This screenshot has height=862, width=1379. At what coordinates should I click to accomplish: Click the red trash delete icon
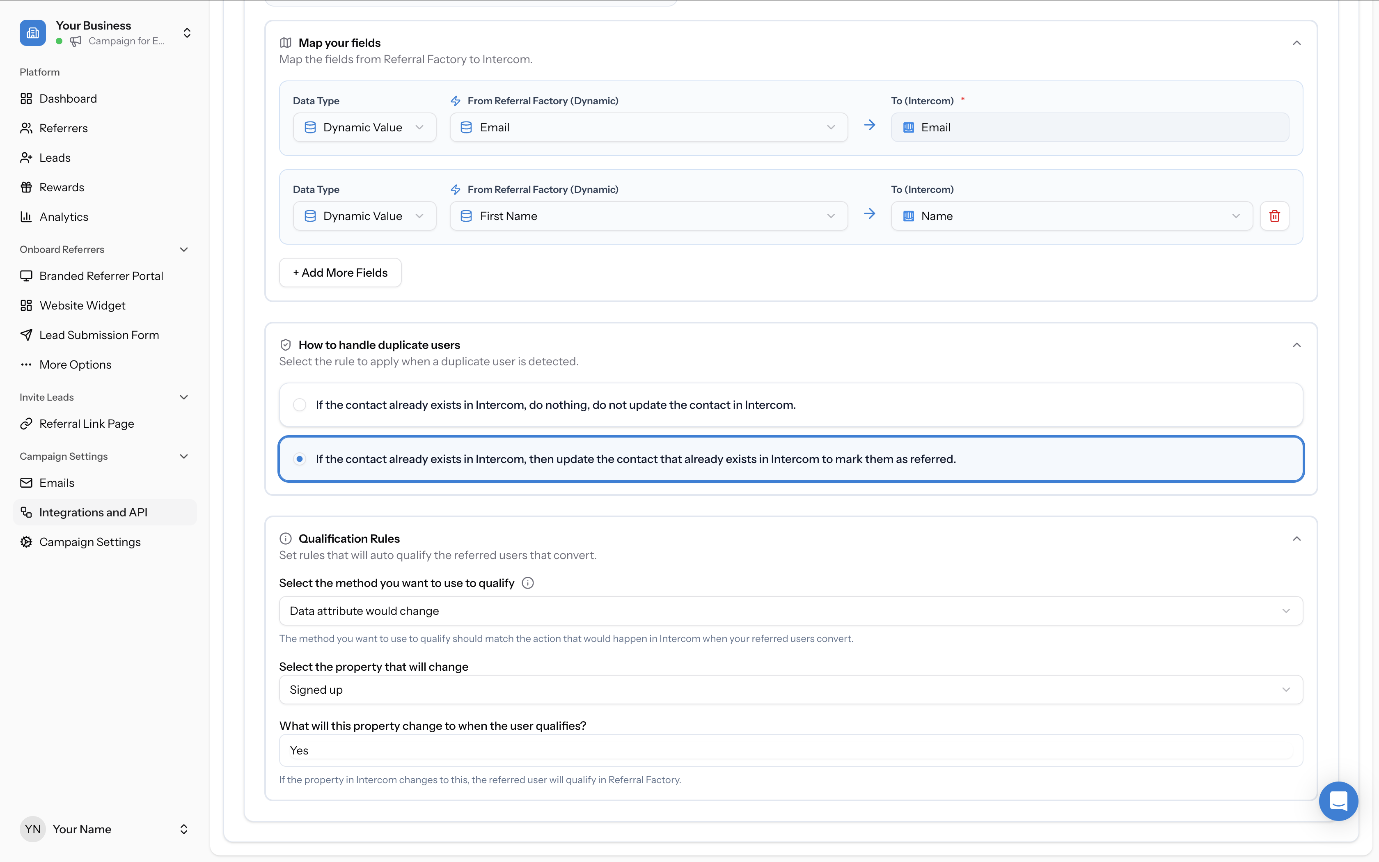pyautogui.click(x=1274, y=216)
